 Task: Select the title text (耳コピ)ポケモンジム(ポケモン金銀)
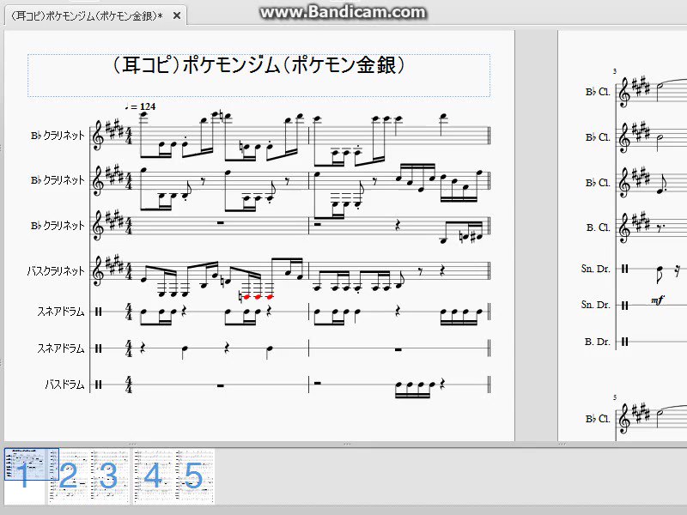click(258, 65)
